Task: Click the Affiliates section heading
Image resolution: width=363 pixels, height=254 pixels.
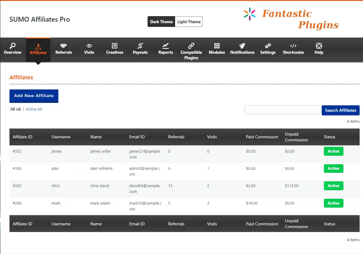Action: [21, 78]
